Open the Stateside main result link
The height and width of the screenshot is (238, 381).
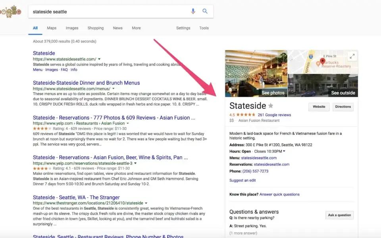point(44,53)
